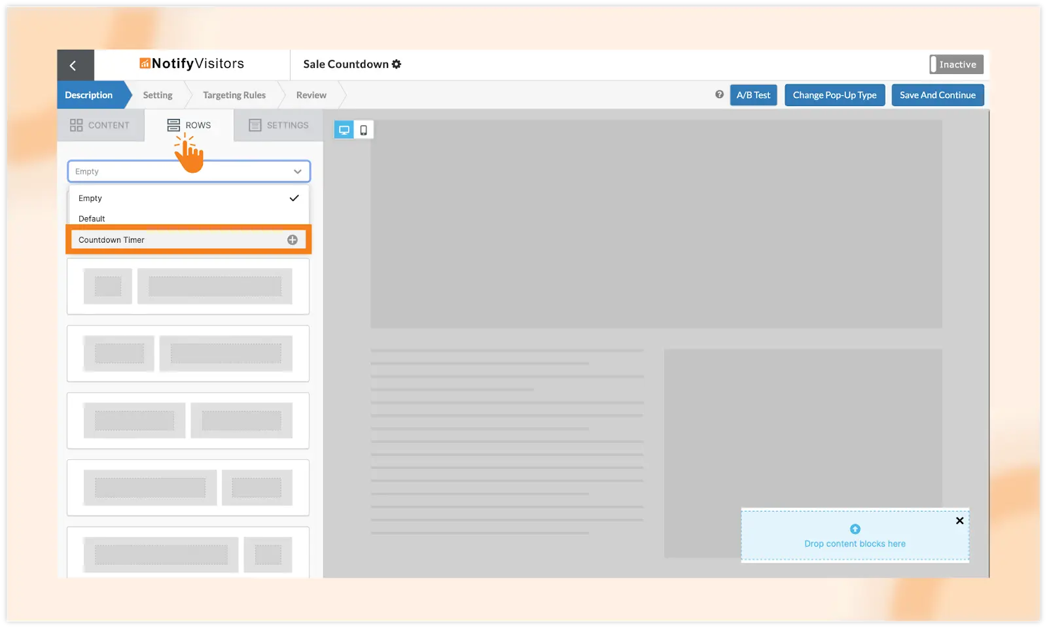The width and height of the screenshot is (1047, 628).
Task: Choose Default from the dropdown list
Action: (92, 218)
